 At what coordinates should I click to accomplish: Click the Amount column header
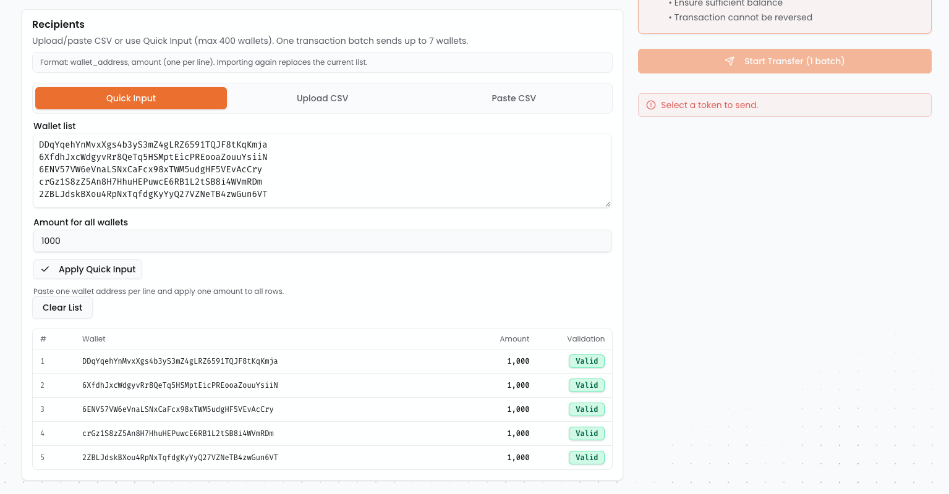click(x=514, y=339)
